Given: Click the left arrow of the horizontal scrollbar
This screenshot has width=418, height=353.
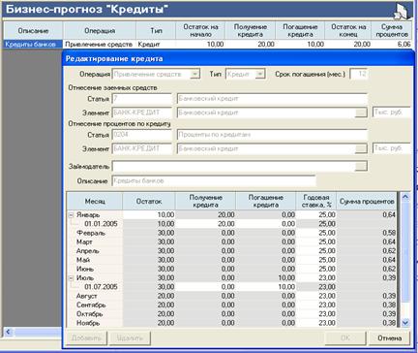Looking at the screenshot, I should (8, 332).
